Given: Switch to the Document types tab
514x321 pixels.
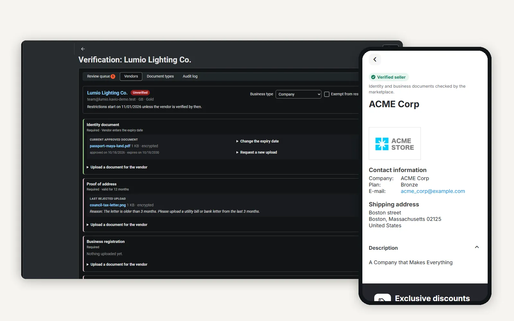Looking at the screenshot, I should click(x=160, y=76).
